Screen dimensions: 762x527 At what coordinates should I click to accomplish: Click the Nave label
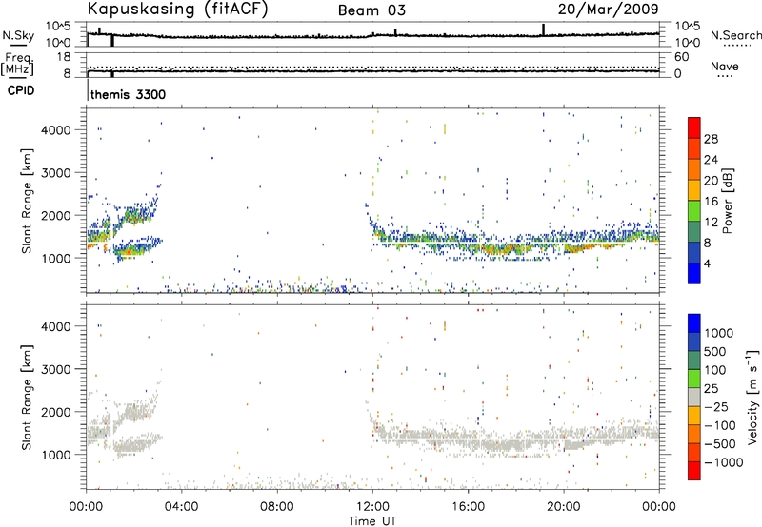[725, 67]
